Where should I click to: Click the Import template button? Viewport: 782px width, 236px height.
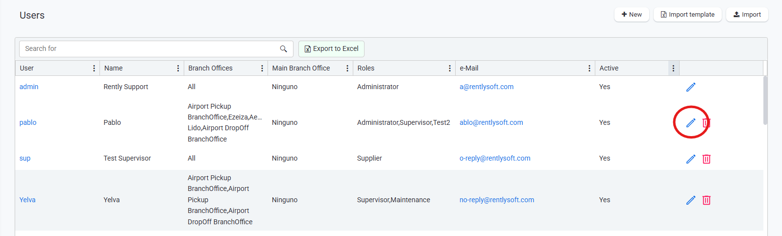[687, 15]
